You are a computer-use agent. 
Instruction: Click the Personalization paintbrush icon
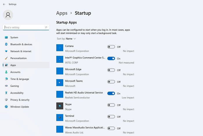tap(6, 58)
